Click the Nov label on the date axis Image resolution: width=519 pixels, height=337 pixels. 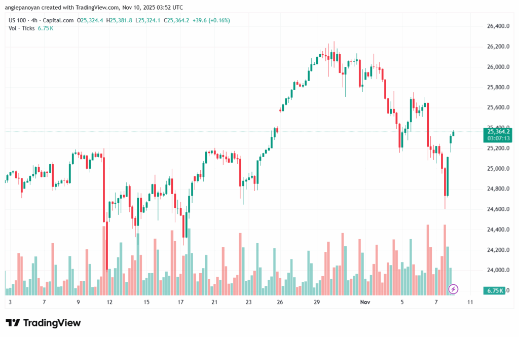pos(365,302)
